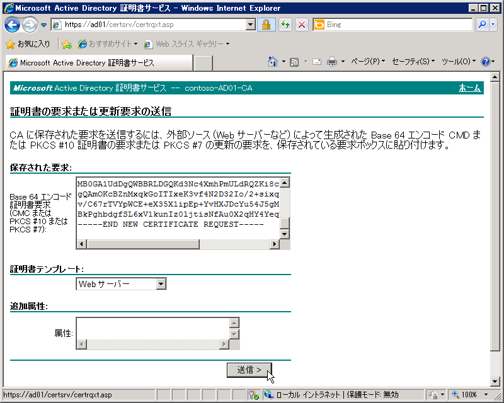Click the 証明書の要求または更新要求の送信 heading
This screenshot has width=504, height=403.
click(91, 111)
